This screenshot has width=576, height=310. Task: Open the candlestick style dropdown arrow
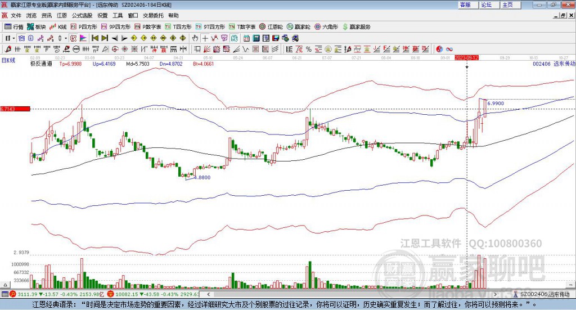(66, 38)
